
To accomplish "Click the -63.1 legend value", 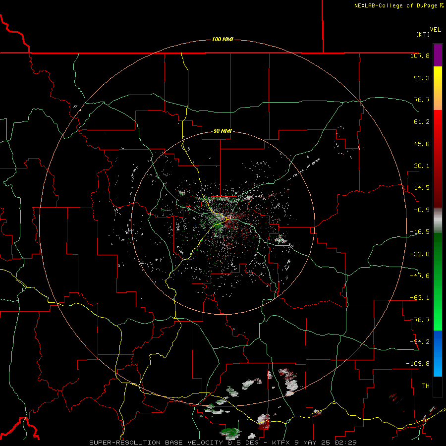I will [x=420, y=298].
